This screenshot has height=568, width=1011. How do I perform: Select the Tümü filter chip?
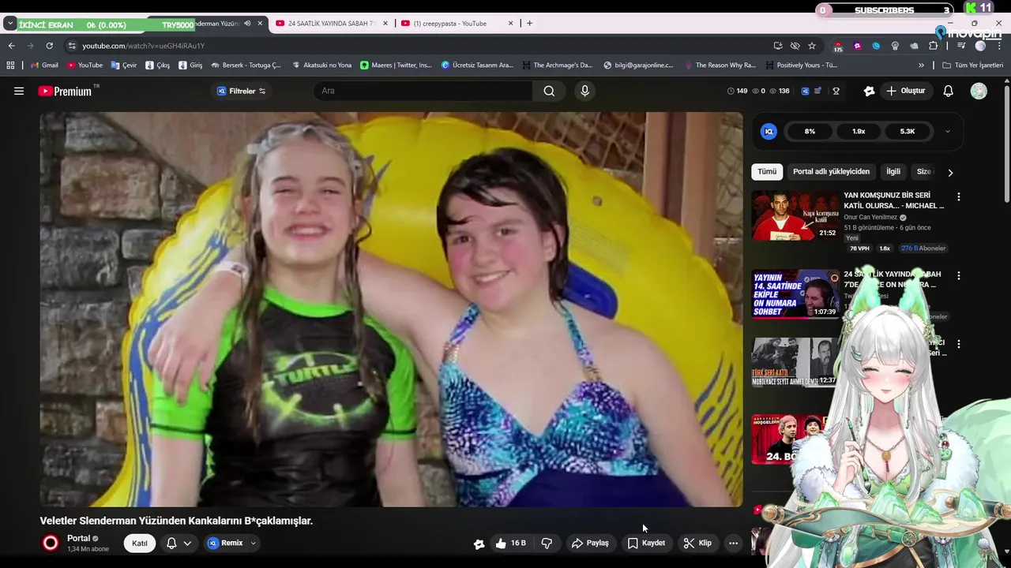point(767,172)
